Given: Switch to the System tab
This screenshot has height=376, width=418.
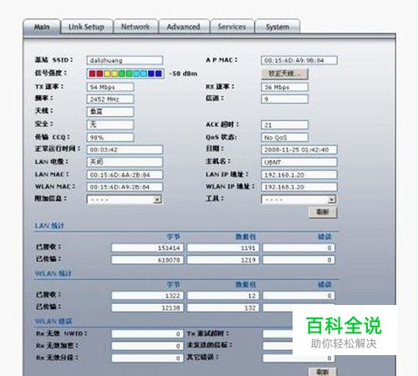Looking at the screenshot, I should point(278,27).
